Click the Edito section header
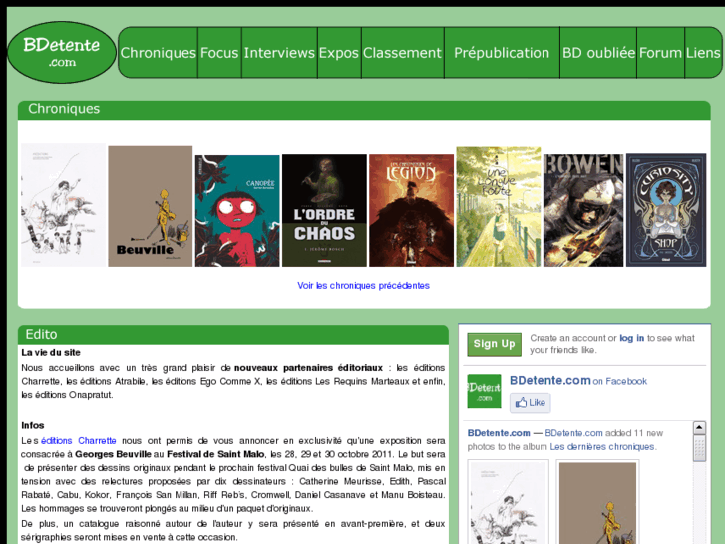Viewport: 725px width, 544px height. (x=233, y=335)
